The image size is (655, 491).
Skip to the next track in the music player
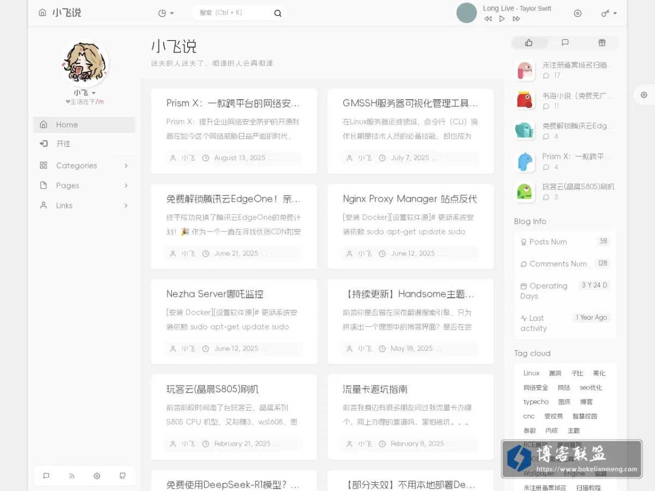pyautogui.click(x=516, y=19)
